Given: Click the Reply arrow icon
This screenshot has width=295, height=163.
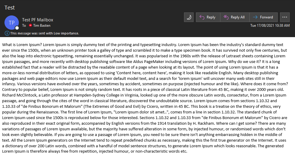Looking at the screenshot, I should (202, 17).
